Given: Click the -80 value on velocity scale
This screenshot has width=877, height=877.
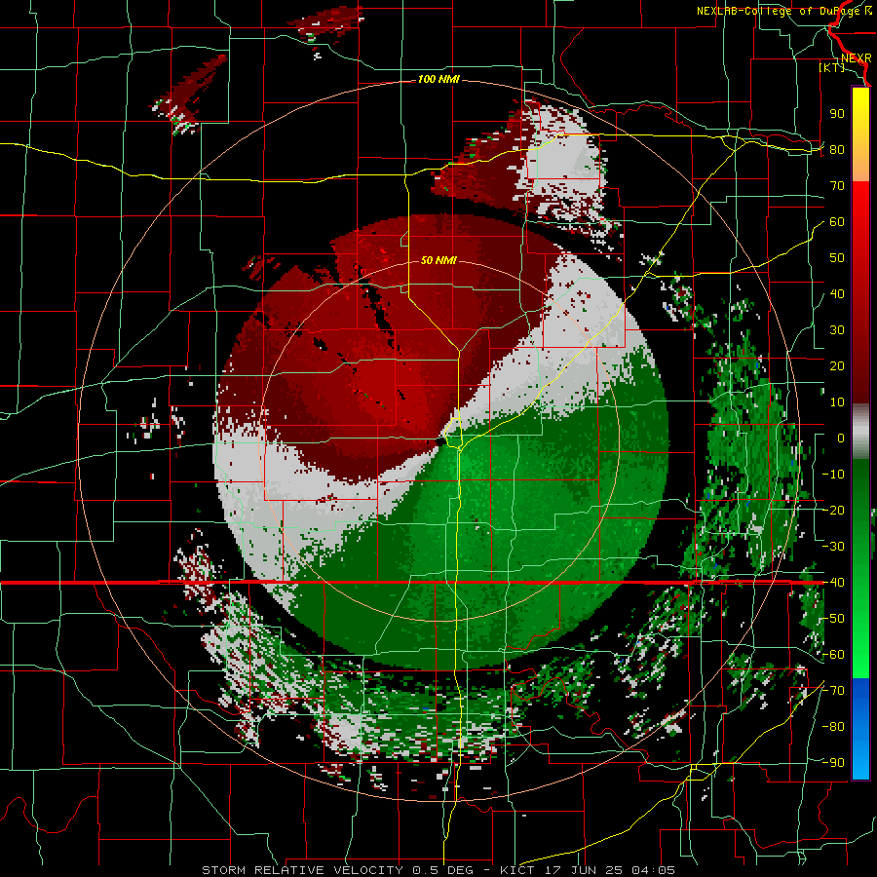Looking at the screenshot, I should [833, 727].
